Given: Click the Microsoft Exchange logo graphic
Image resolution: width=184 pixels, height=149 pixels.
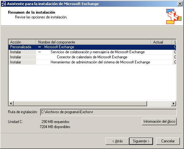Looking at the screenshot, I should 174,16.
